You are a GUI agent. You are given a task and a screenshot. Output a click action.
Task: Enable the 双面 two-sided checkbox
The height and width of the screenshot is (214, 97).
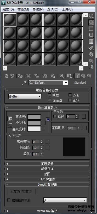(x=70, y=95)
